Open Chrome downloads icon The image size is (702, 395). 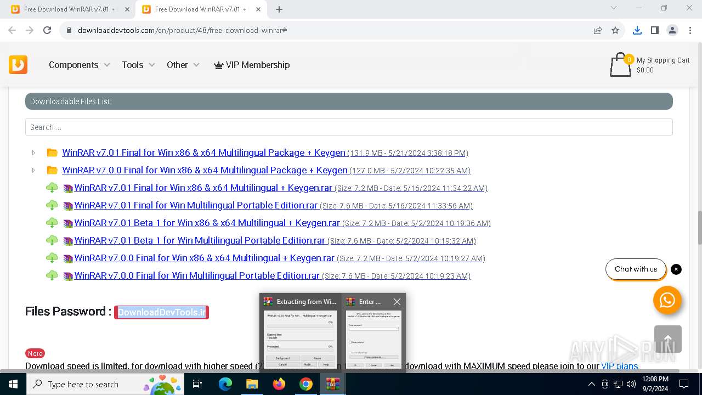[x=637, y=30]
